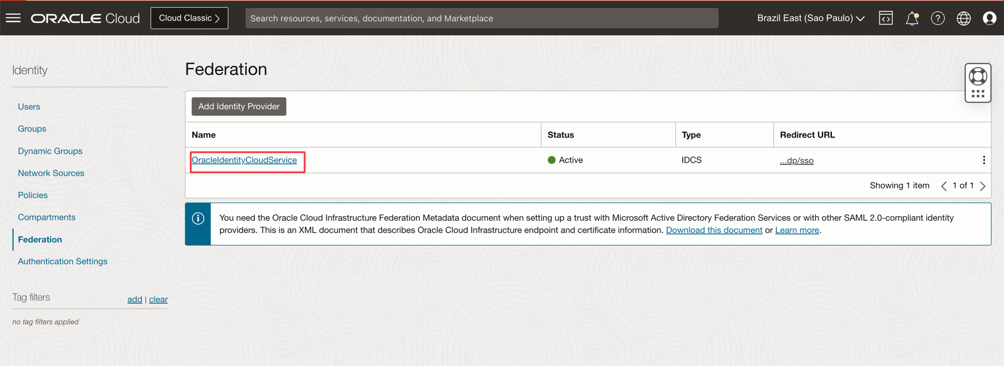Open the user profile avatar menu
Image resolution: width=1004 pixels, height=366 pixels.
pos(989,18)
